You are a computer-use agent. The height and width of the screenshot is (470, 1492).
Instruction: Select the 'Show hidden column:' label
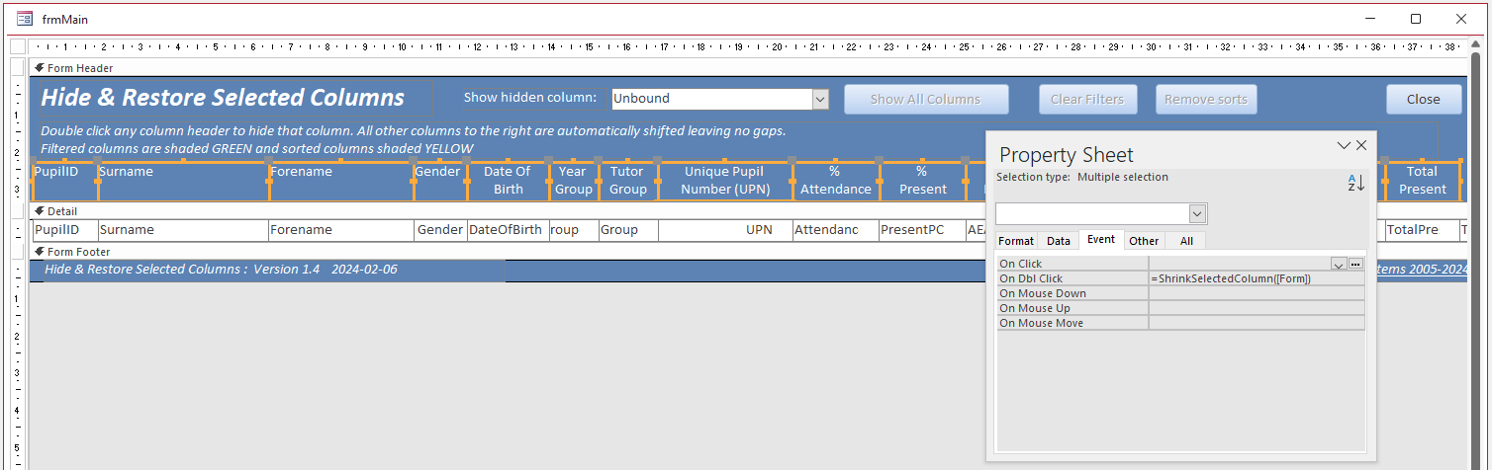[530, 98]
